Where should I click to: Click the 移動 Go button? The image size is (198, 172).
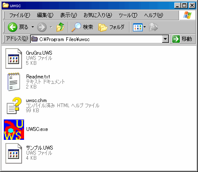[182, 39]
